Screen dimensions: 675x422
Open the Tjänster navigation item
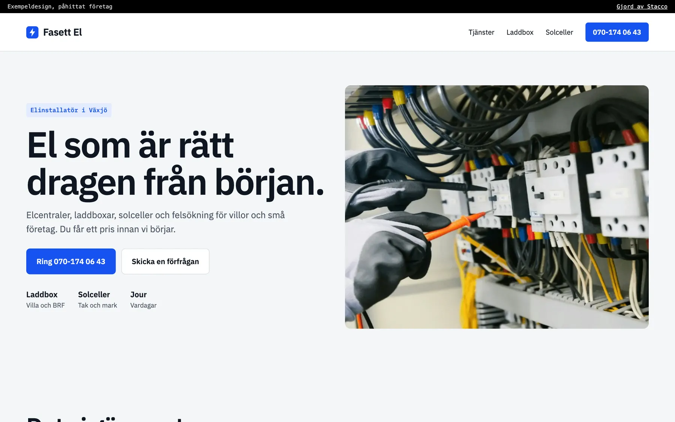[481, 32]
